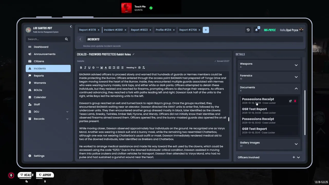Screen dimensions: 329x185
Task: Close the Profile #1214 tab
Action: click(x=174, y=30)
